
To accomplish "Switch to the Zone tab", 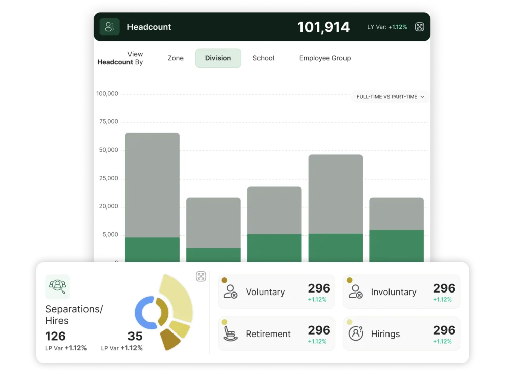I will click(176, 58).
